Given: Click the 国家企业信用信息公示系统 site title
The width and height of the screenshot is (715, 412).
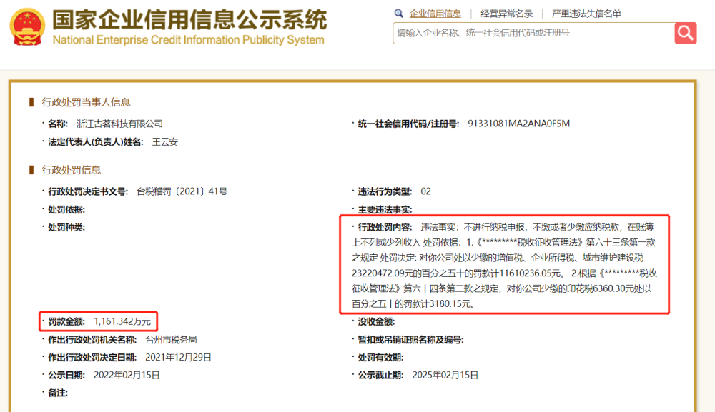Looking at the screenshot, I should click(189, 20).
